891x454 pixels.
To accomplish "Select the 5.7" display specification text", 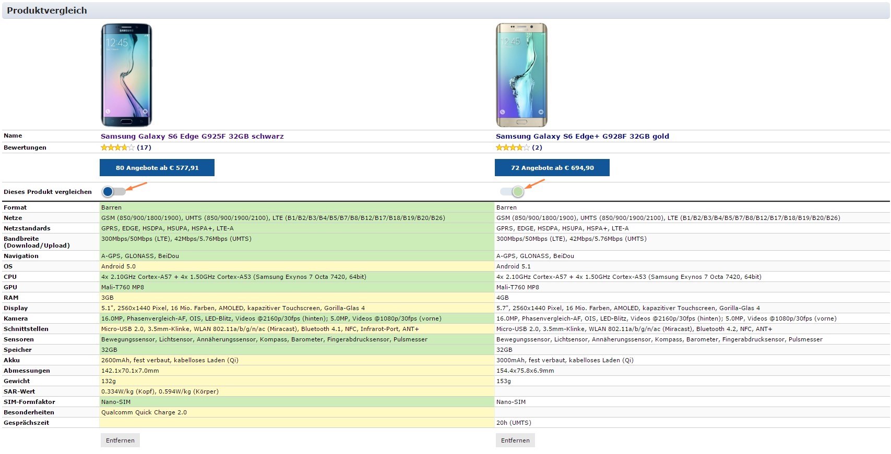I will pyautogui.click(x=628, y=308).
